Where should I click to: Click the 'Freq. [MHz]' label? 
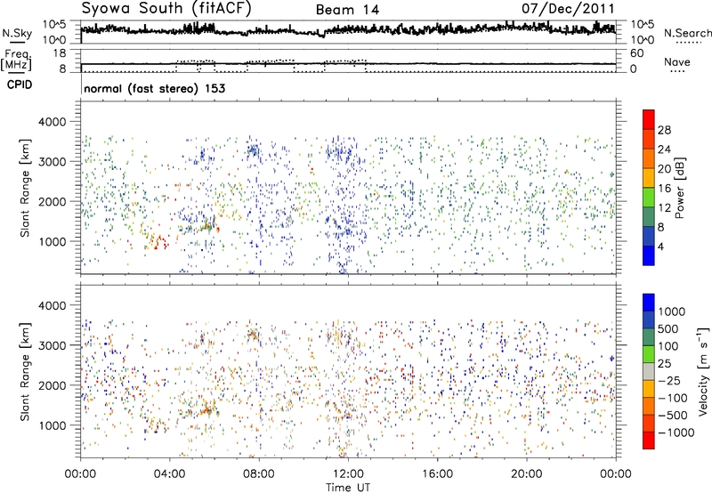pos(17,61)
